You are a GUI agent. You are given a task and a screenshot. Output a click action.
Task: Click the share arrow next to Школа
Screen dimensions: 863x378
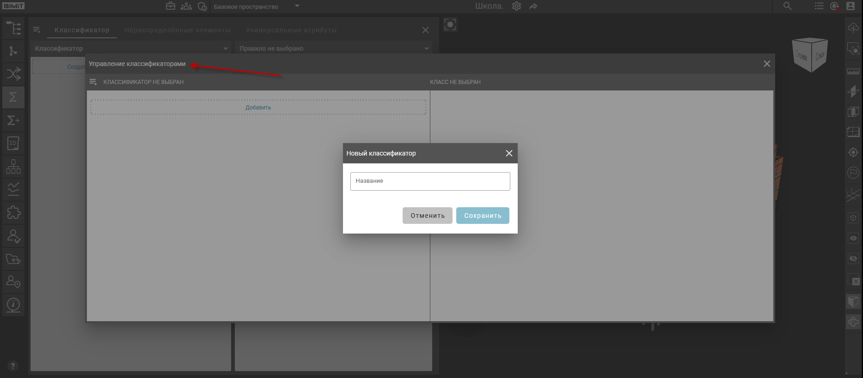pos(533,6)
